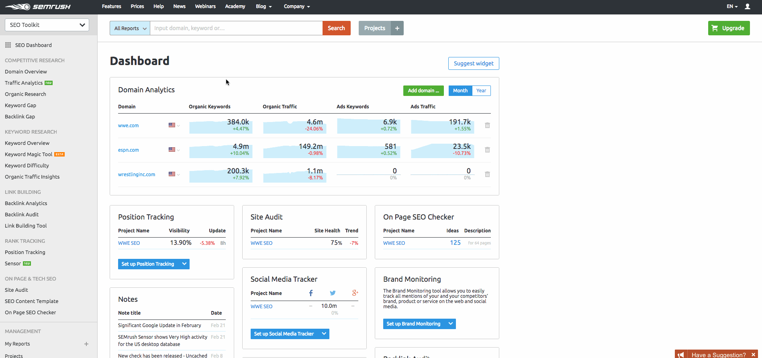Click the Twitter icon in Social Media Tracker
Screen dimensions: 762x358
click(333, 293)
